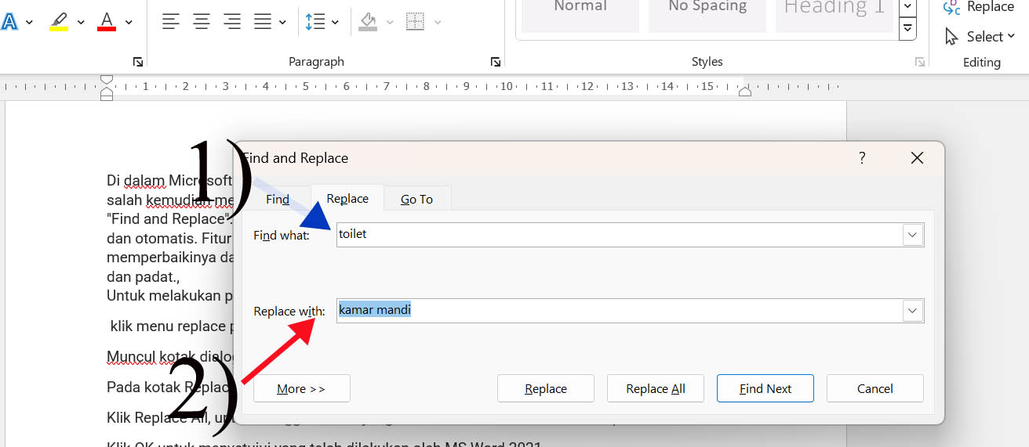The height and width of the screenshot is (447, 1029).
Task: Select the Replace tab
Action: pyautogui.click(x=347, y=199)
